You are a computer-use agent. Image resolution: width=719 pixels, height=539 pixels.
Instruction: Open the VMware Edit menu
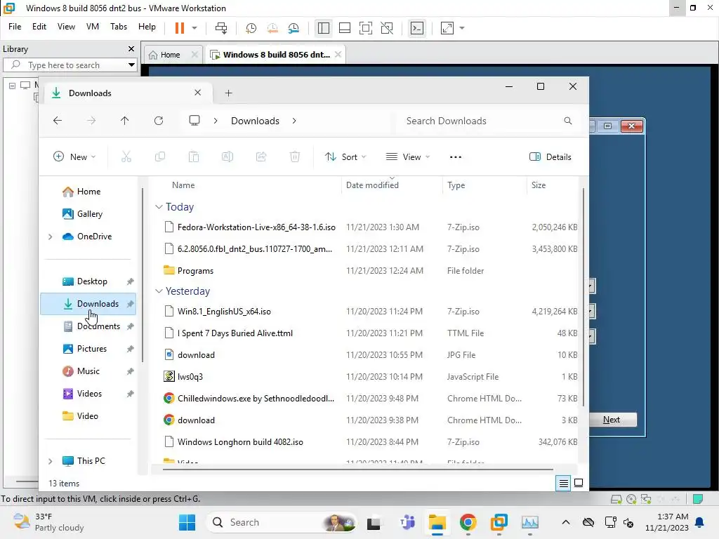pyautogui.click(x=39, y=27)
